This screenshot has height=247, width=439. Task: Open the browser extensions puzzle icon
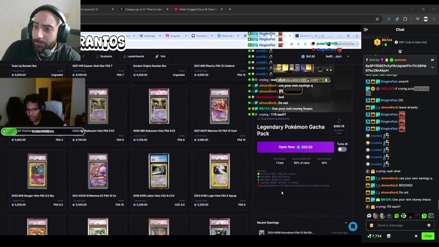405,19
